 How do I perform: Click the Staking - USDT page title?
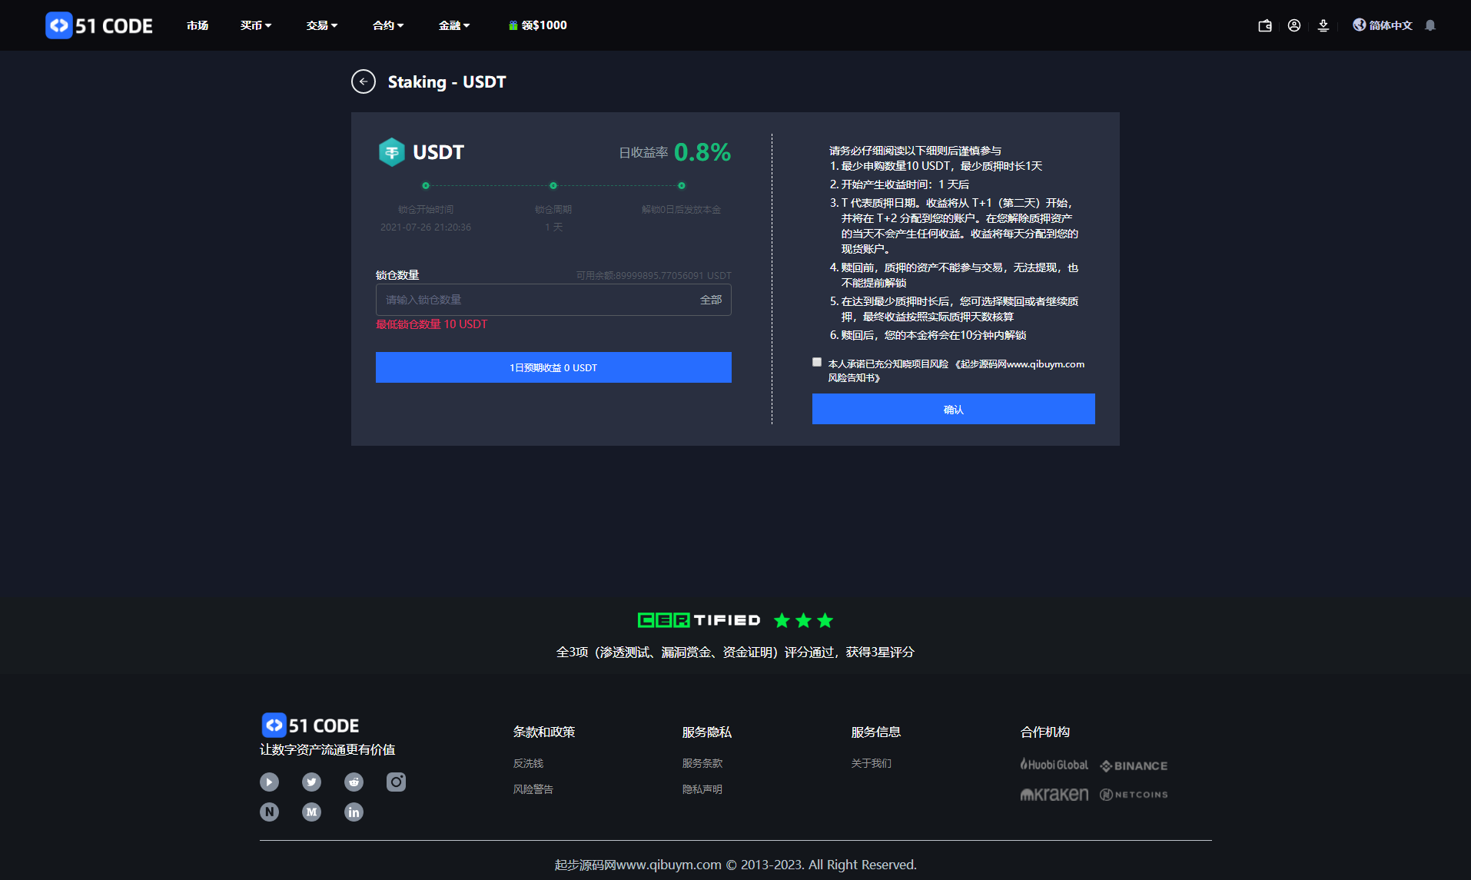[447, 81]
